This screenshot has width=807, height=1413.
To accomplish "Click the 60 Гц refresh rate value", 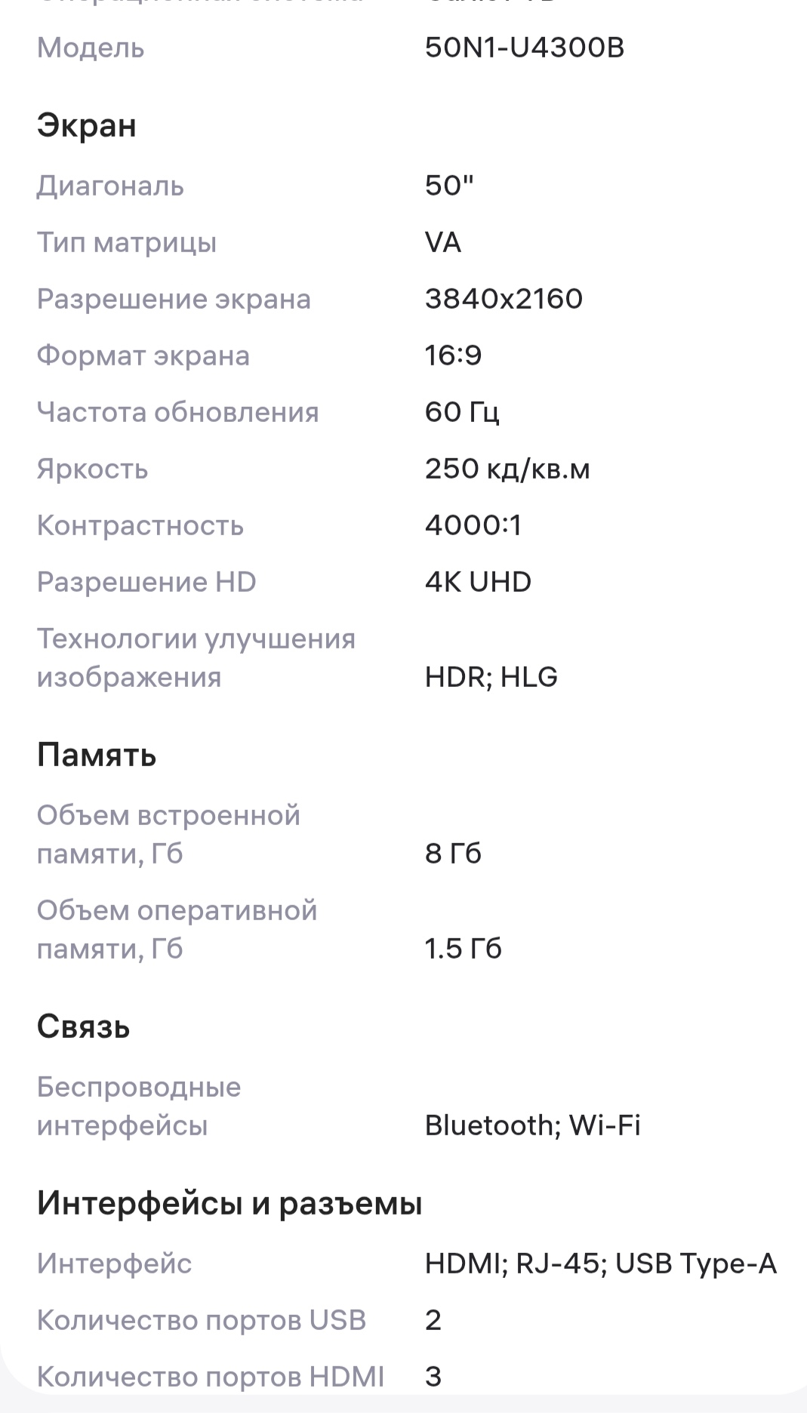I will 462,412.
